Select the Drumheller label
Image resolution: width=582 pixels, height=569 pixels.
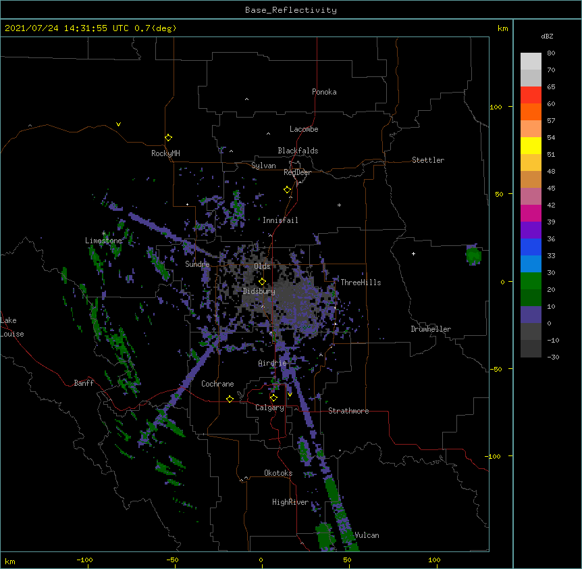coord(431,329)
